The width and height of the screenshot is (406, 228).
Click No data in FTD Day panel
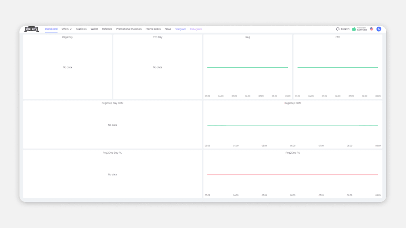coord(157,67)
